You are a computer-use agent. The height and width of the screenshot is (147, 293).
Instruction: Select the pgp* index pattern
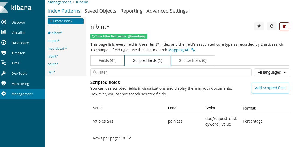click(x=51, y=72)
